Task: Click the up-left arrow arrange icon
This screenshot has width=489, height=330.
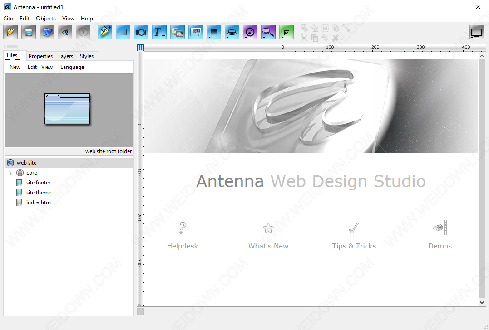Action: [304, 28]
